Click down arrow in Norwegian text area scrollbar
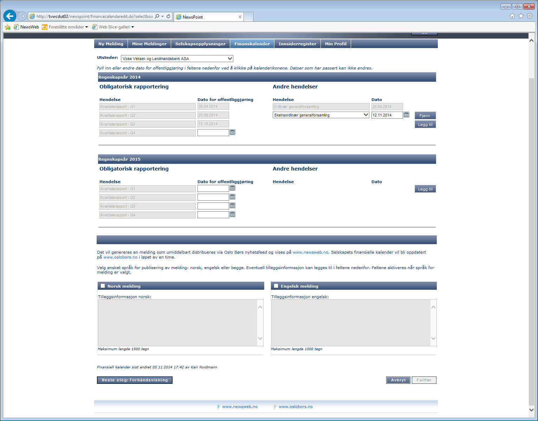This screenshot has width=538, height=421. (x=260, y=339)
